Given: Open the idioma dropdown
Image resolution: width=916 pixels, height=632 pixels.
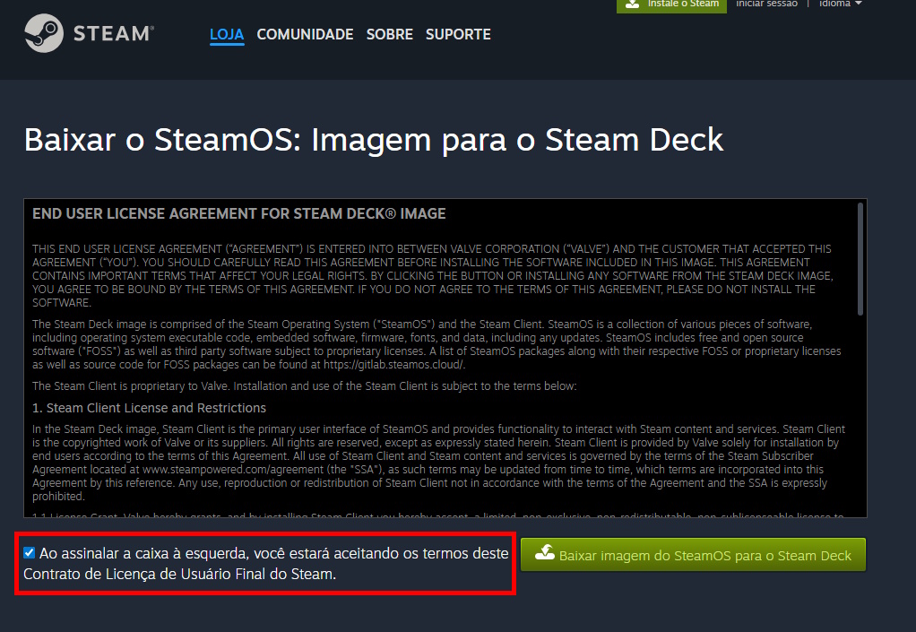Looking at the screenshot, I should tap(834, 4).
